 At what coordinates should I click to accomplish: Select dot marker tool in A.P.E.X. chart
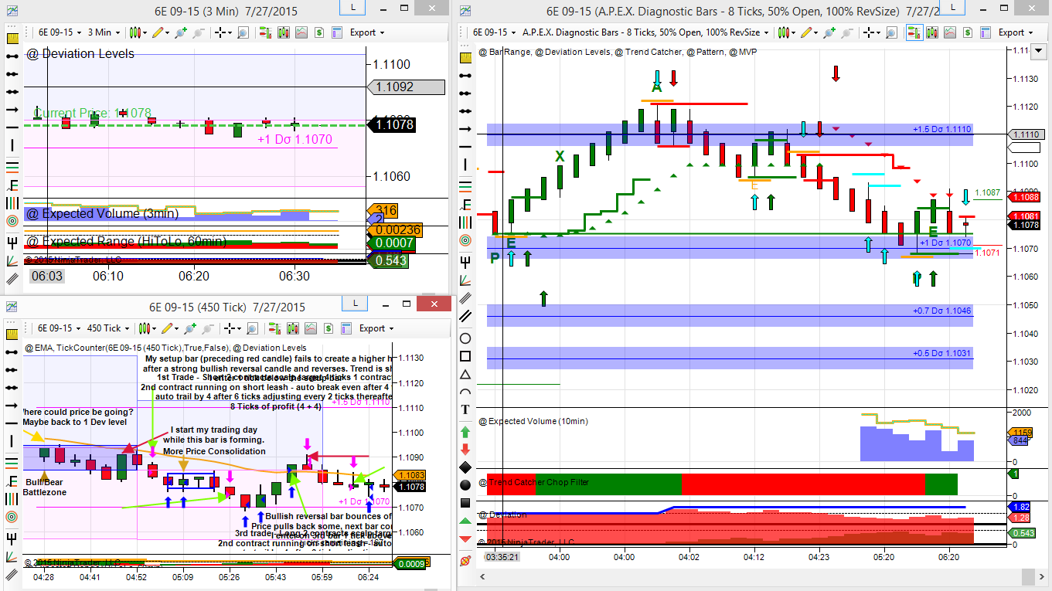pos(465,485)
